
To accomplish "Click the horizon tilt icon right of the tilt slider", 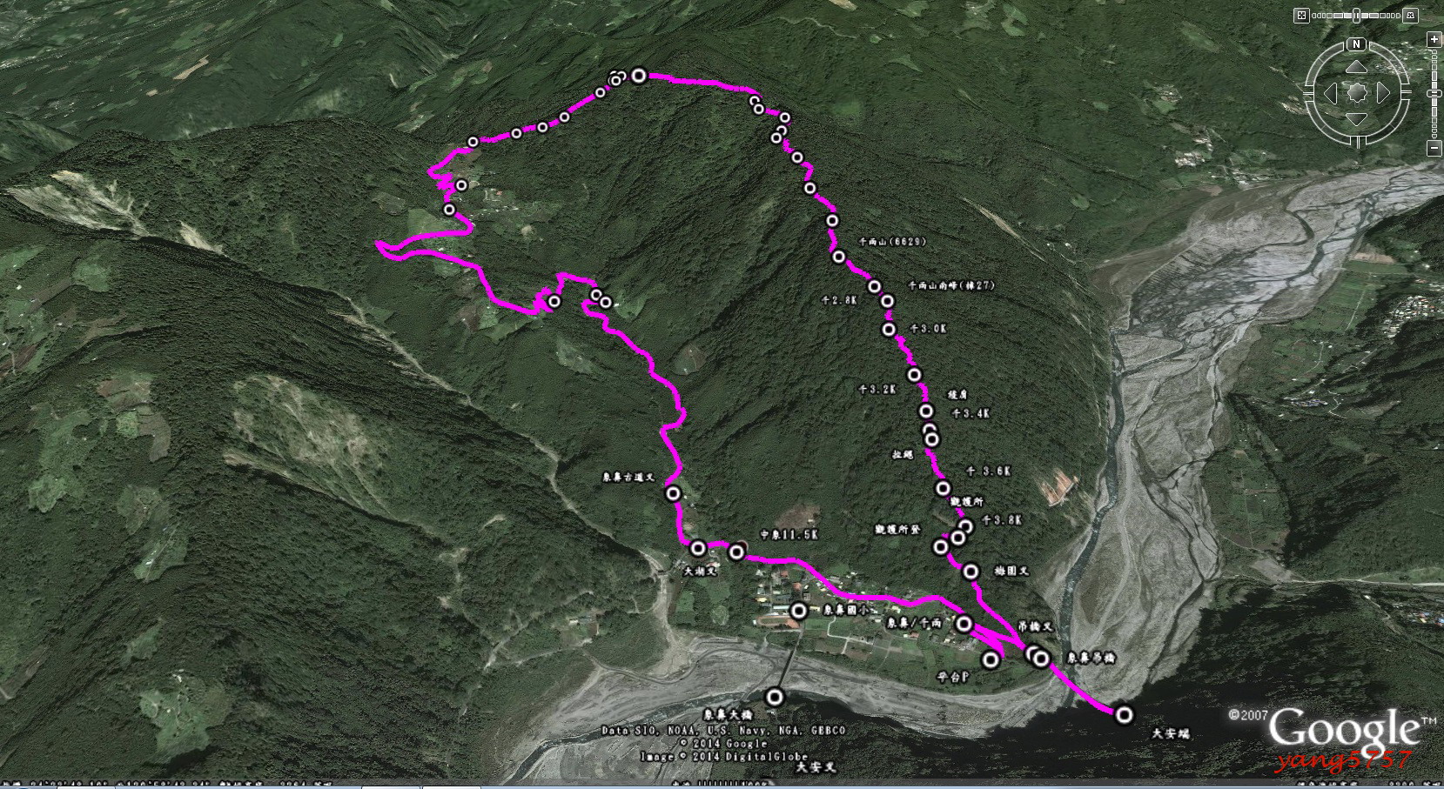I will [1410, 16].
